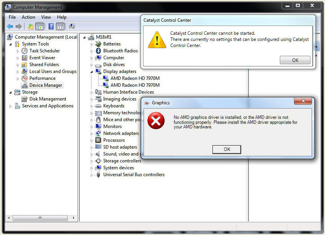The image size is (325, 235).
Task: Select the "Mice and other po" category label
Action: click(122, 120)
